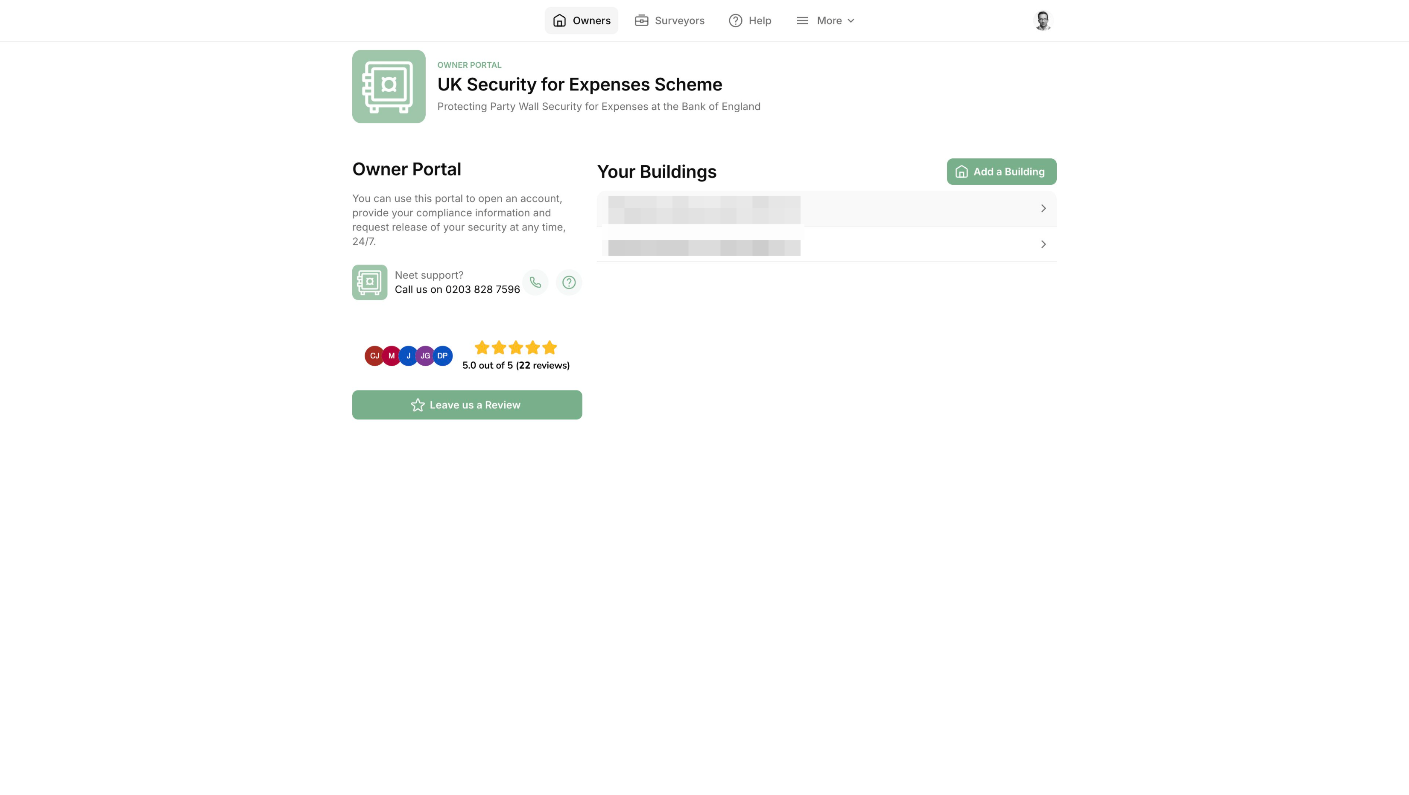1409x795 pixels.
Task: Expand the More dropdown menu
Action: click(825, 20)
